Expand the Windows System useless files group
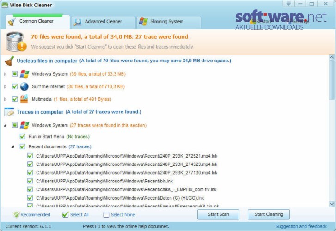The width and height of the screenshot is (336, 231). [x=6, y=74]
